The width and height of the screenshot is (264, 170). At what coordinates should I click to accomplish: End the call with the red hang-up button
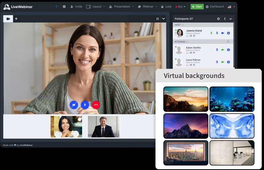[x=96, y=105]
